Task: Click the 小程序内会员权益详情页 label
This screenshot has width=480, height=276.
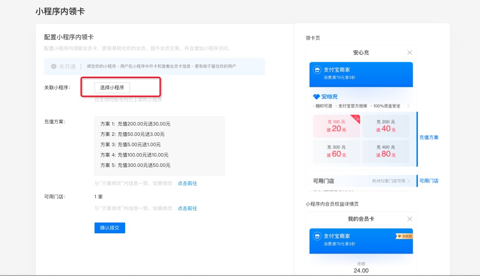Action: click(332, 204)
